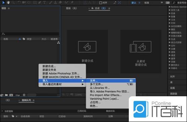The width and height of the screenshot is (187, 122).
Task: Open the 段落 panel on the right
Action: point(173,88)
